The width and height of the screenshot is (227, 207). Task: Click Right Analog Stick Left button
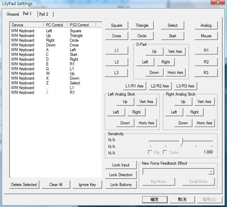[174, 112]
